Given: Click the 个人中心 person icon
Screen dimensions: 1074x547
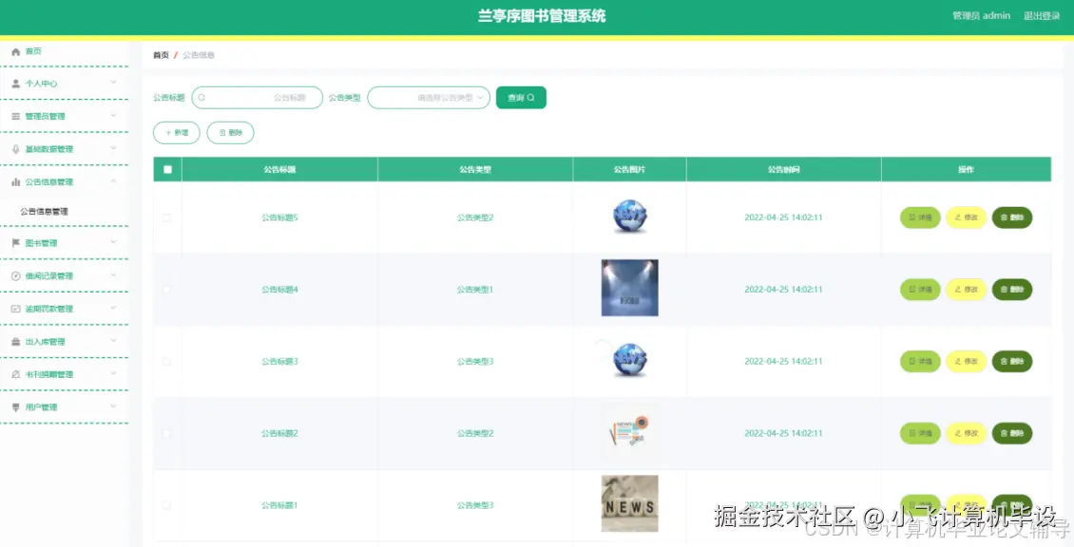Looking at the screenshot, I should point(15,84).
